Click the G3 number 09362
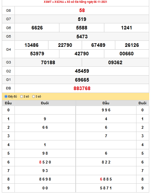This screenshot has width=151, height=194. point(115,62)
